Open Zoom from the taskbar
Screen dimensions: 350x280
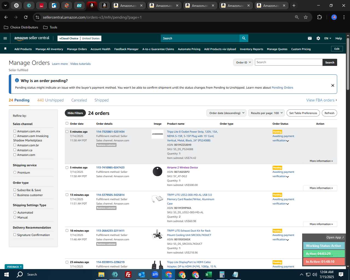[155, 275]
